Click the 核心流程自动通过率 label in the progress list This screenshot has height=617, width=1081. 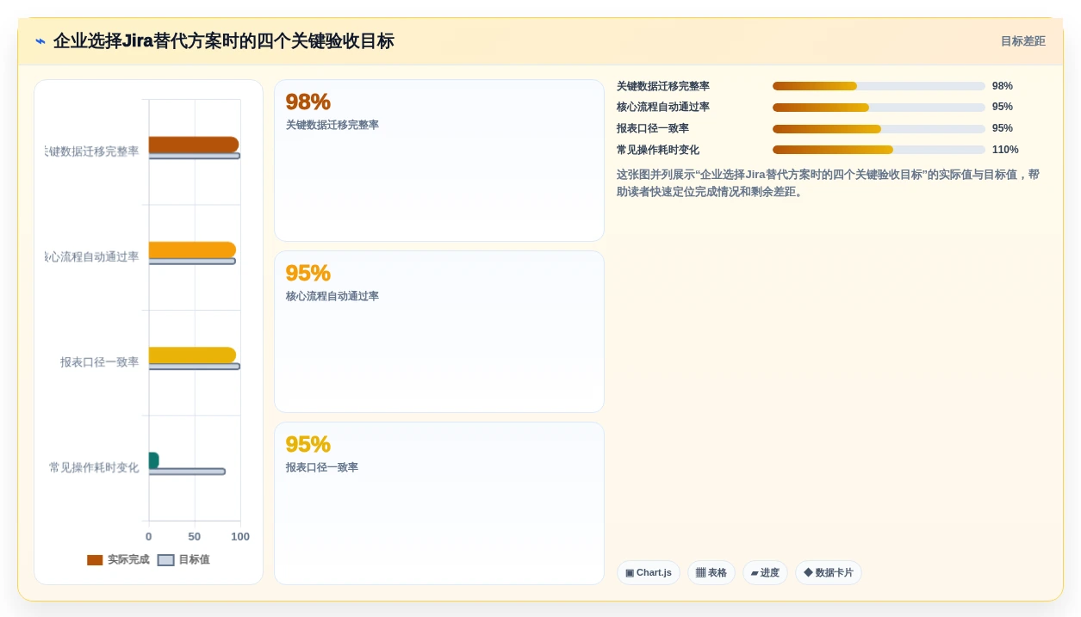coord(663,108)
